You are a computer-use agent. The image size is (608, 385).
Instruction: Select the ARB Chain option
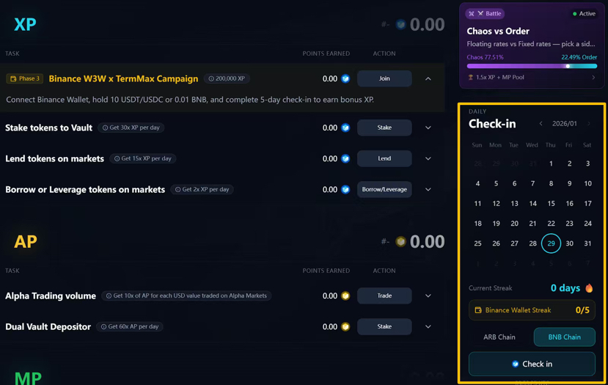(499, 337)
